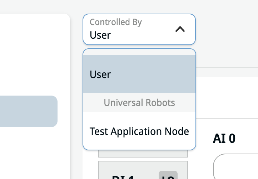Click the Universal Robots group header

(139, 103)
